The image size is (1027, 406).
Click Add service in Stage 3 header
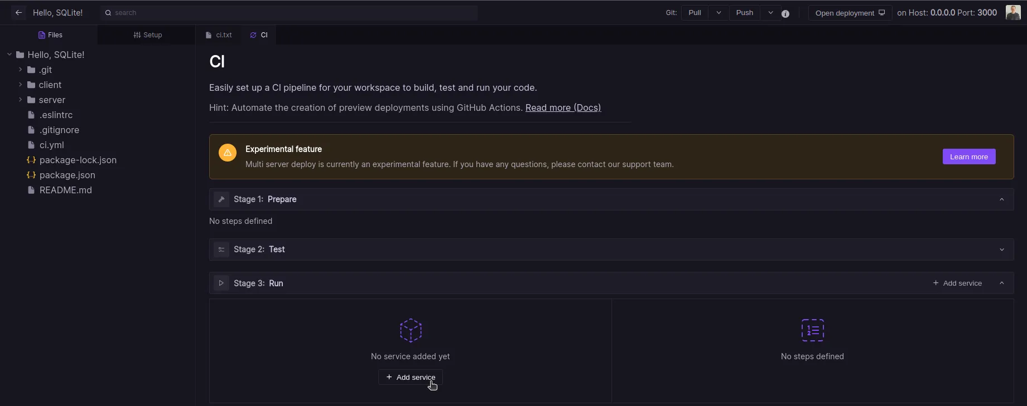[957, 283]
